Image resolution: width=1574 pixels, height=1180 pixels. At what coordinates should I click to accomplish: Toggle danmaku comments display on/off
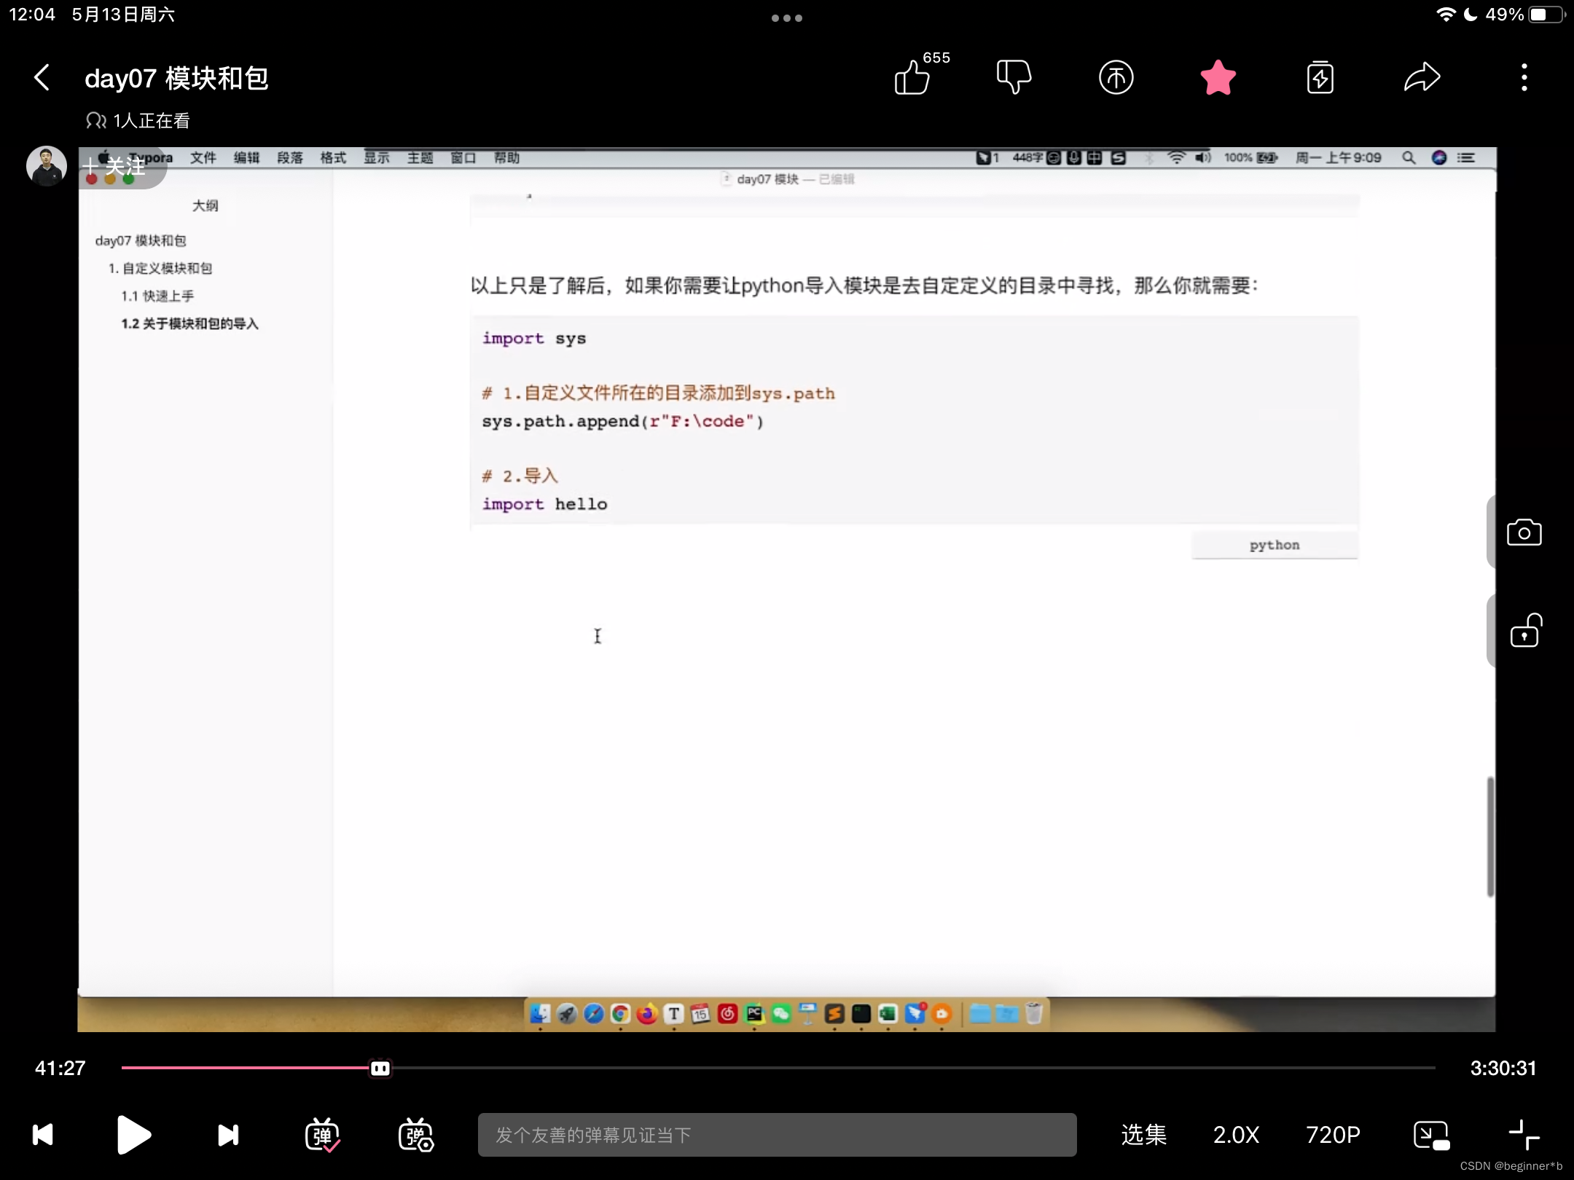pyautogui.click(x=322, y=1135)
